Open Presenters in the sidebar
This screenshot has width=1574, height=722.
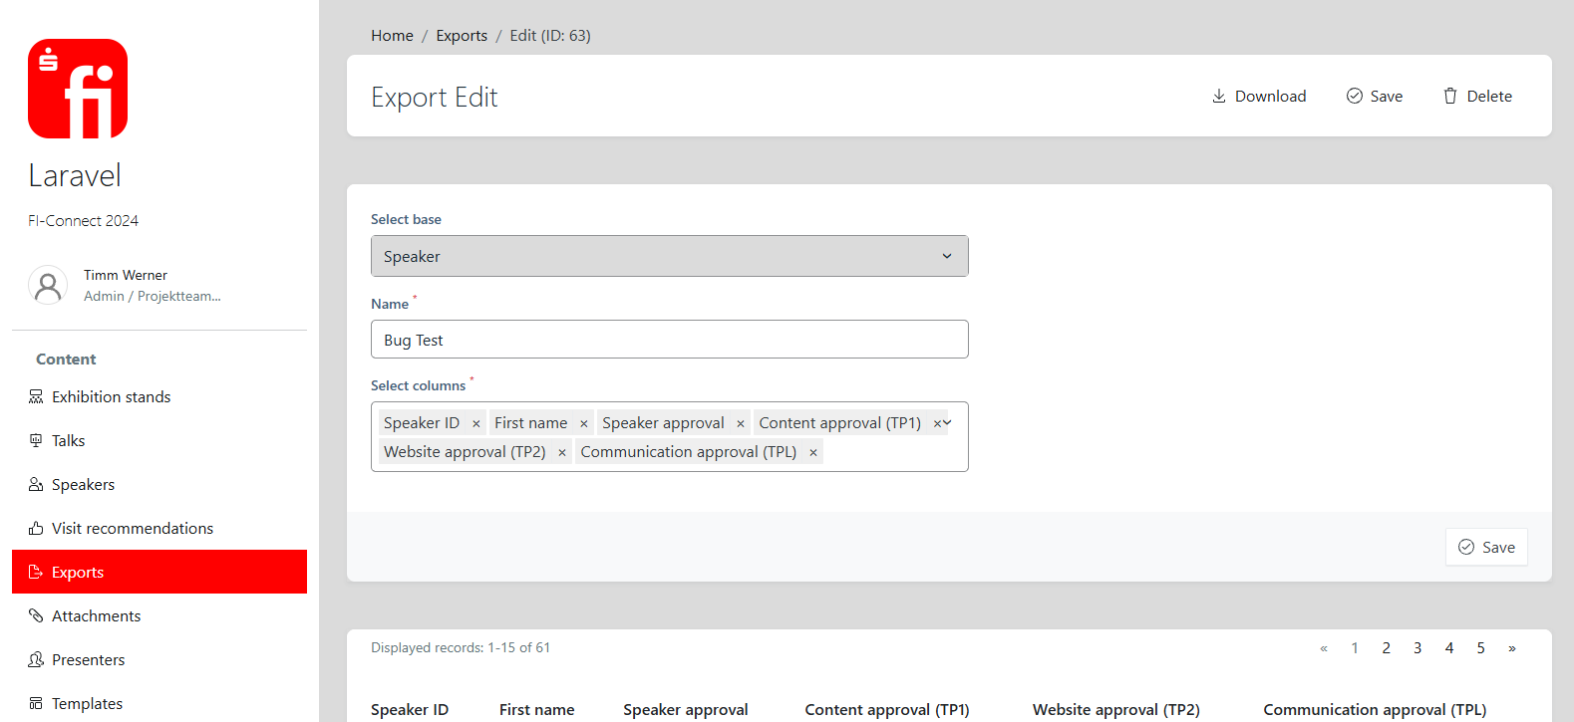click(x=159, y=659)
